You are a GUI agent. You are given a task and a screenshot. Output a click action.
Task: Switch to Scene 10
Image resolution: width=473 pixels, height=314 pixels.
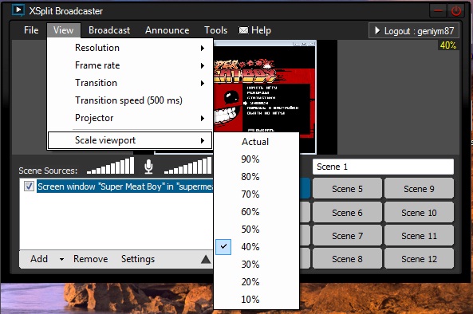pos(419,213)
